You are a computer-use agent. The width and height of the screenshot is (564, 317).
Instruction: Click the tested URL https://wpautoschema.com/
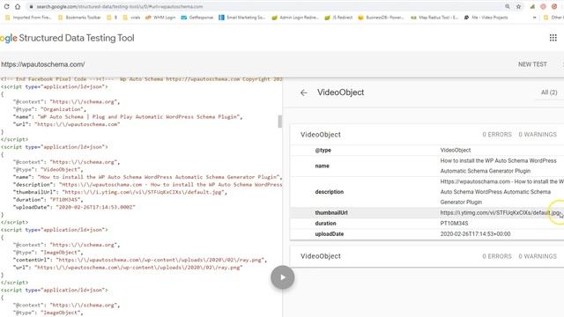coord(43,64)
